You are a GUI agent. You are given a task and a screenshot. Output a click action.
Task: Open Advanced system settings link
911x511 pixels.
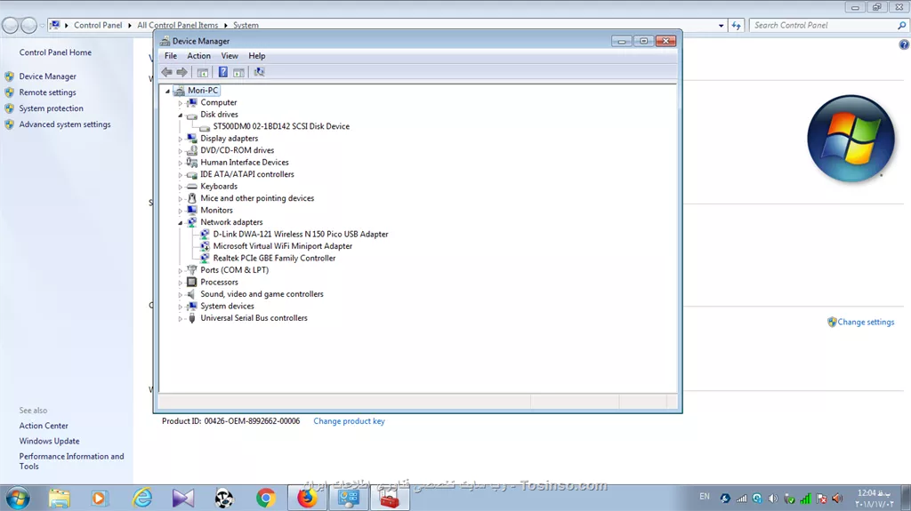click(64, 124)
